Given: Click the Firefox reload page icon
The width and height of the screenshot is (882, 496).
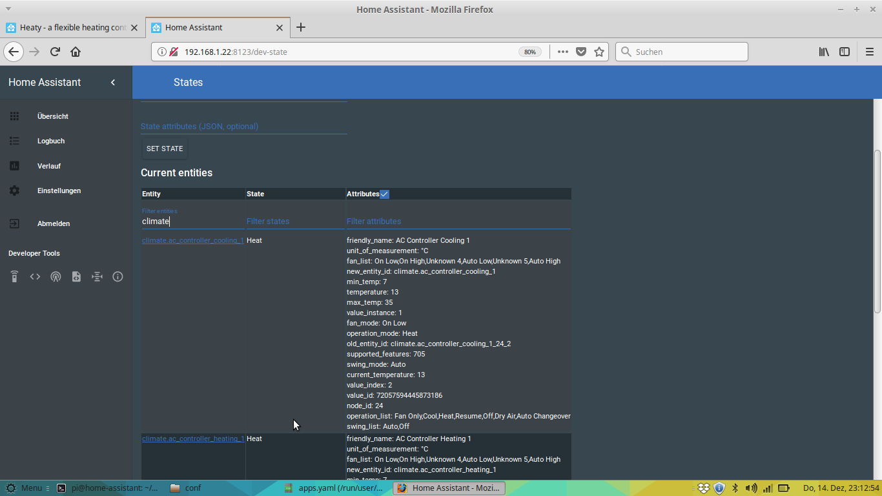Looking at the screenshot, I should click(55, 52).
